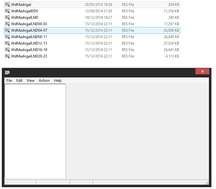This screenshot has height=189, width=216.
Task: Click size value 11,356 KB
Action: click(171, 11)
